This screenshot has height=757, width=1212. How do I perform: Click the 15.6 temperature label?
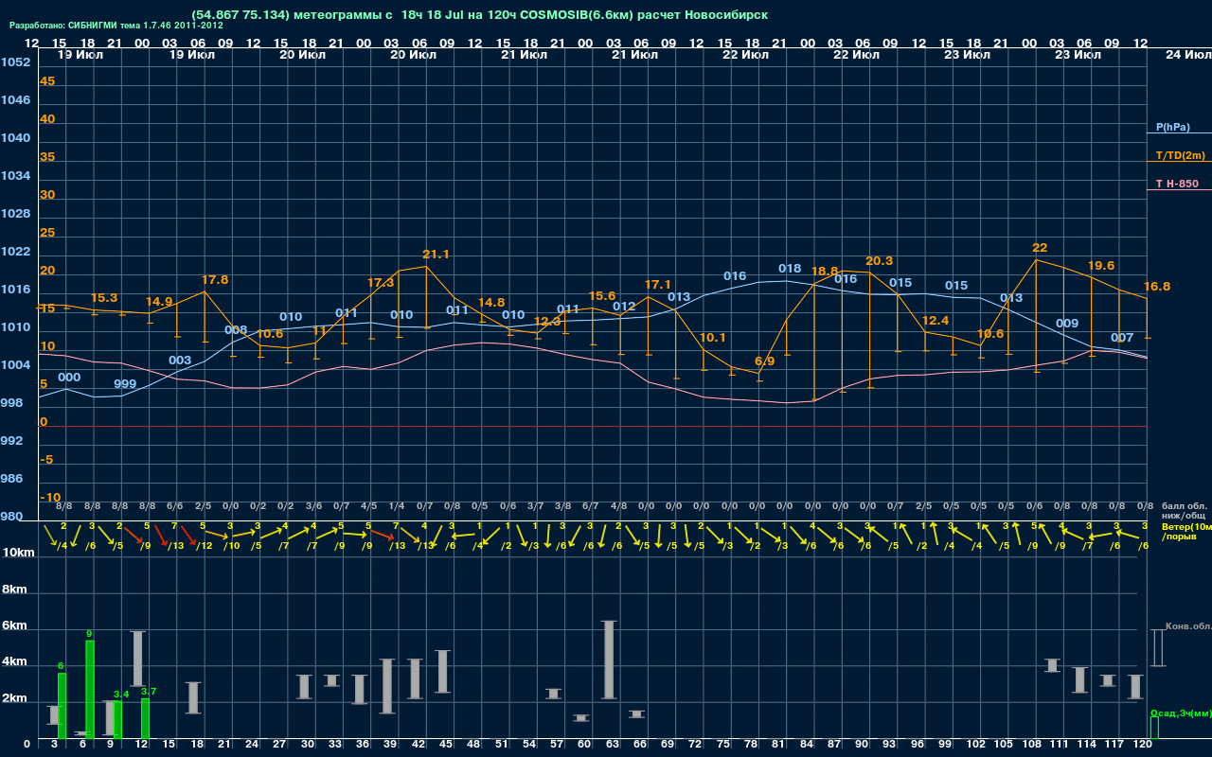click(602, 296)
